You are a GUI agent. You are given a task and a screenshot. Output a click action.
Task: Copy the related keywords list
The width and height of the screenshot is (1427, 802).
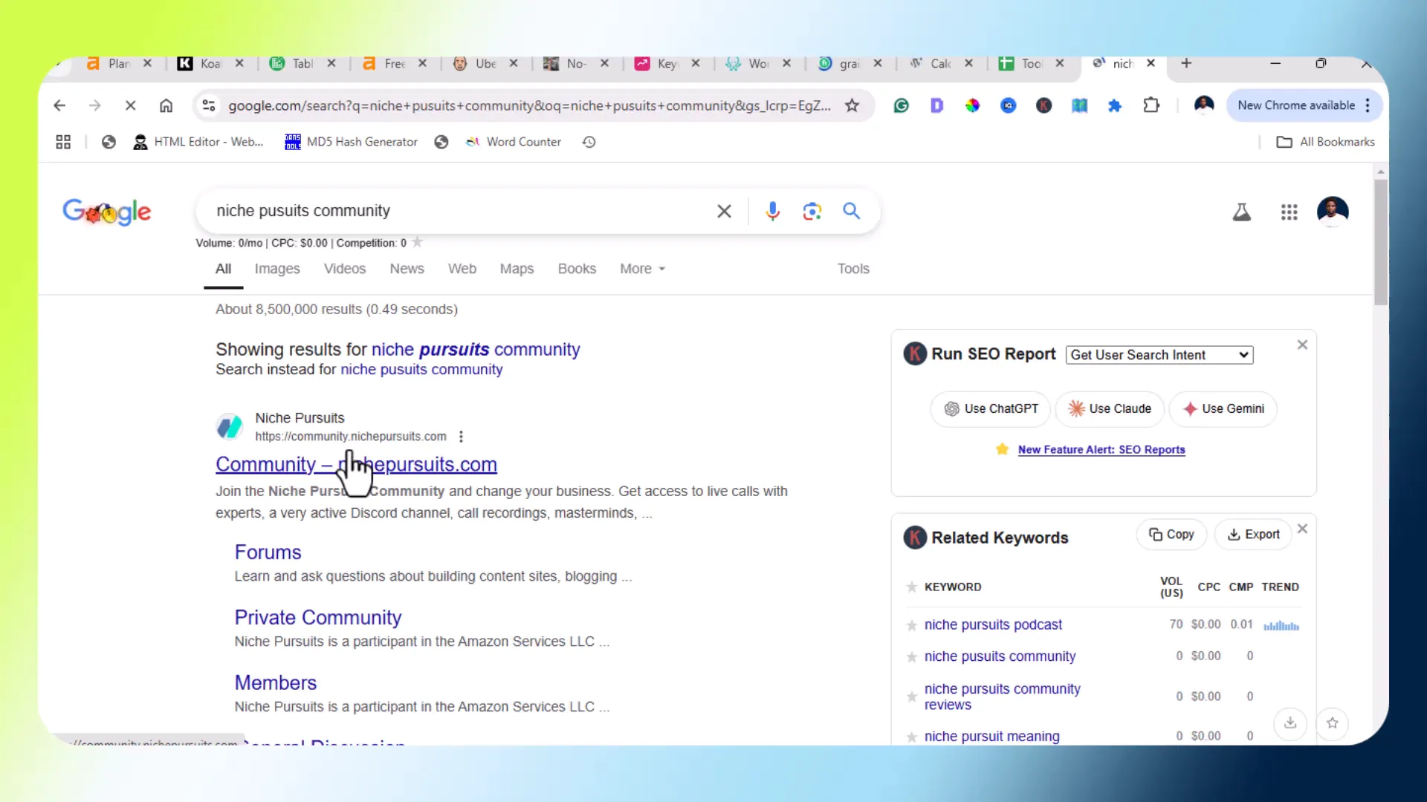coord(1171,535)
